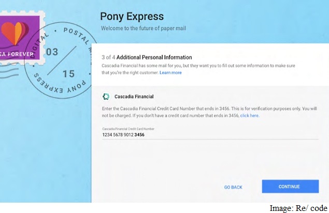Click the 'Image: Re/ code' caption
The height and width of the screenshot is (213, 329).
[298, 208]
